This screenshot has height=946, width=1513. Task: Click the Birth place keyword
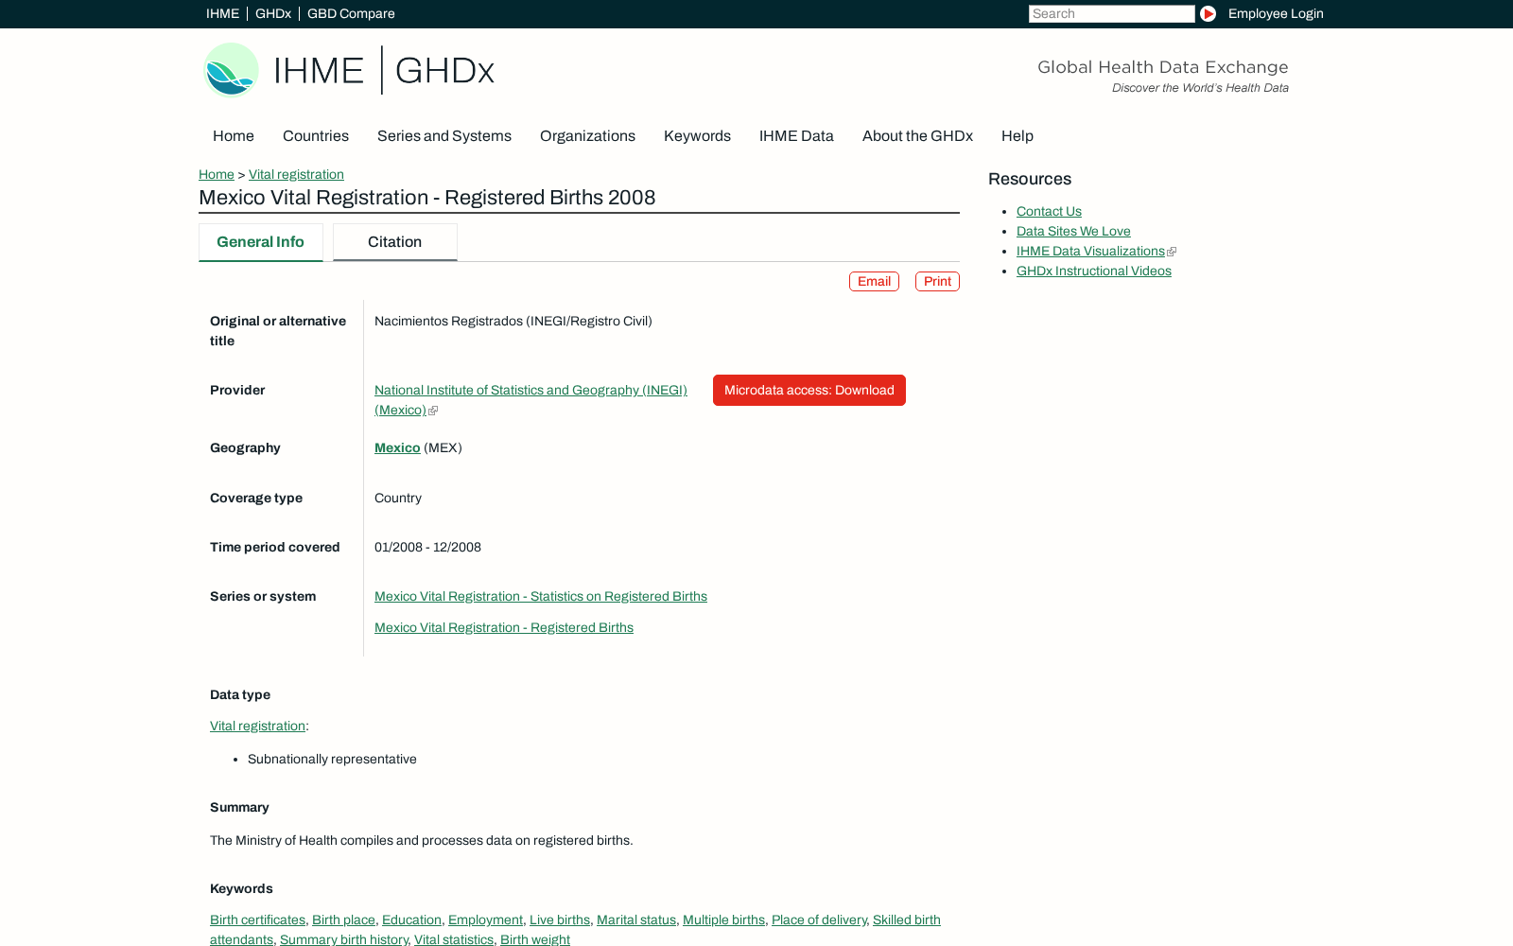pos(343,920)
